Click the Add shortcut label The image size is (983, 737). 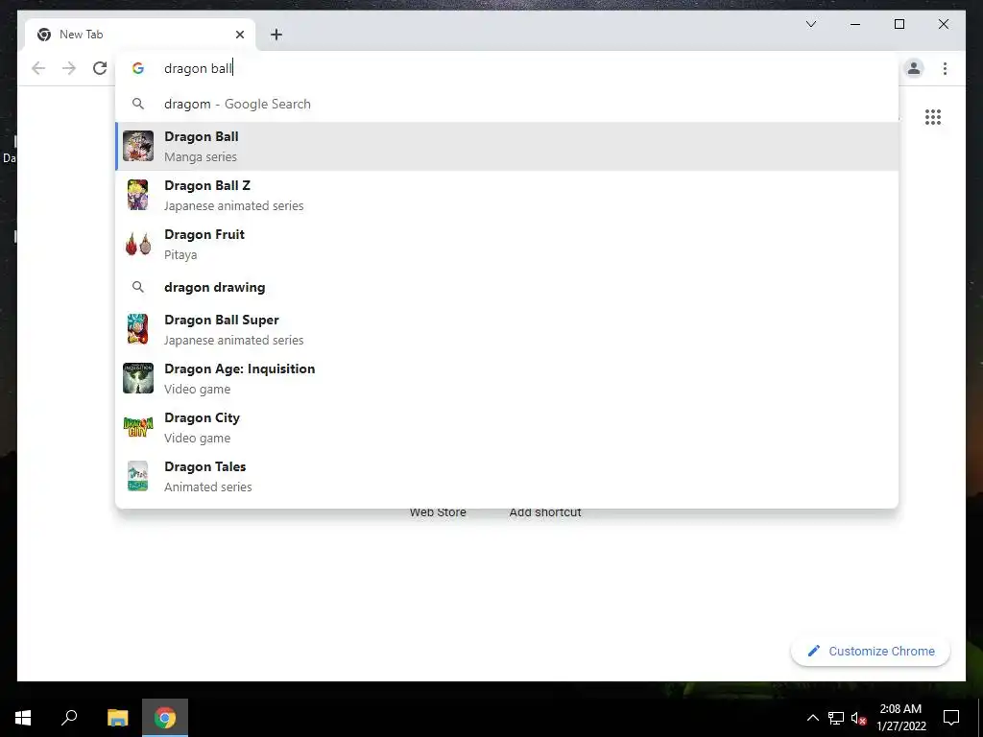(545, 512)
